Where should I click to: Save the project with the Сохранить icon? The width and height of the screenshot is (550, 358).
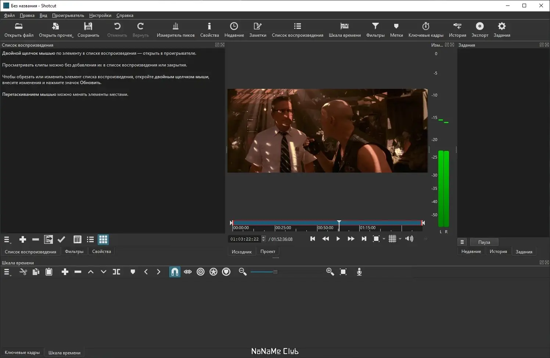[88, 26]
